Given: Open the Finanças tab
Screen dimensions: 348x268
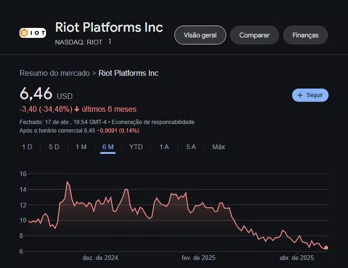Looking at the screenshot, I should point(305,35).
